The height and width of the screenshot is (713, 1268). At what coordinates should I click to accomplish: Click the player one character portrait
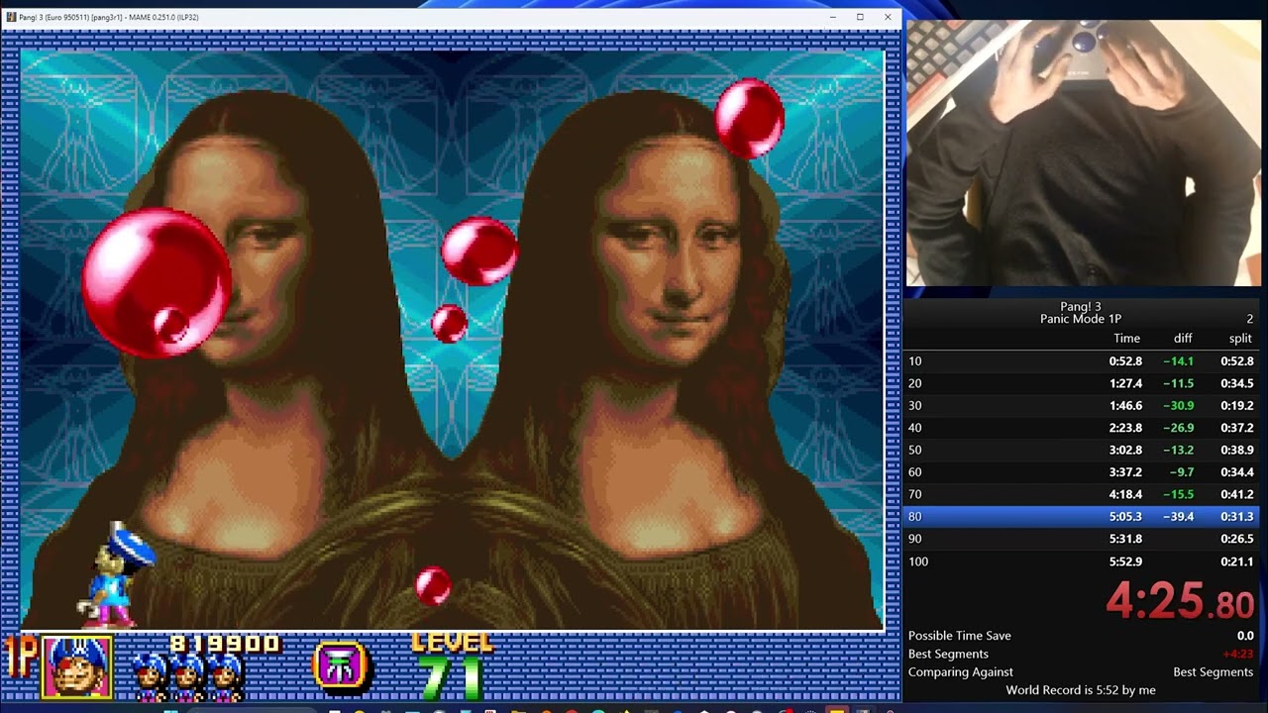click(77, 666)
